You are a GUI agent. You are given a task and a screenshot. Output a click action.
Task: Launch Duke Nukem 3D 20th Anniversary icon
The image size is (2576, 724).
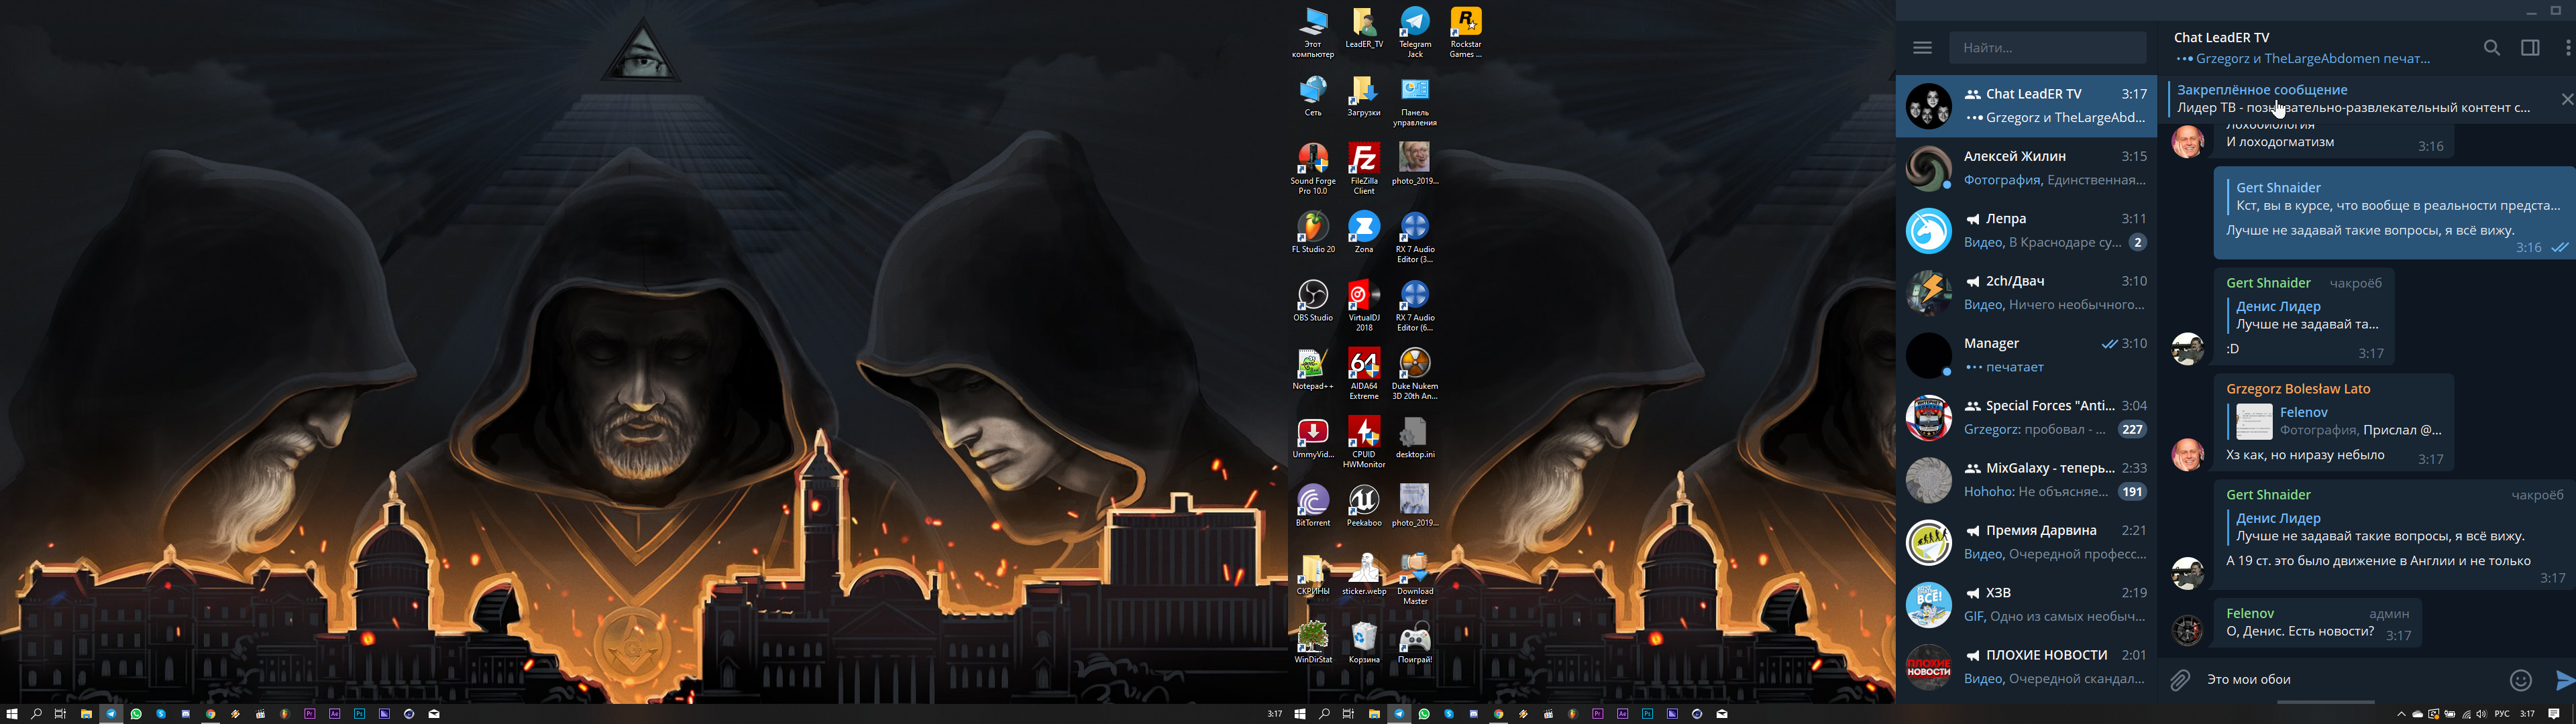coord(1415,373)
